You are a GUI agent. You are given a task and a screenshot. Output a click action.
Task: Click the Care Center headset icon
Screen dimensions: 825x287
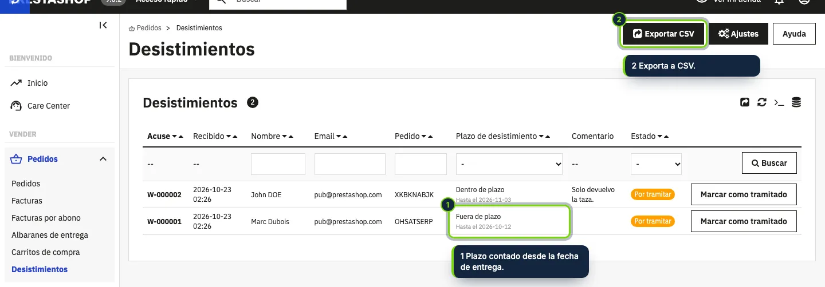[x=16, y=106]
